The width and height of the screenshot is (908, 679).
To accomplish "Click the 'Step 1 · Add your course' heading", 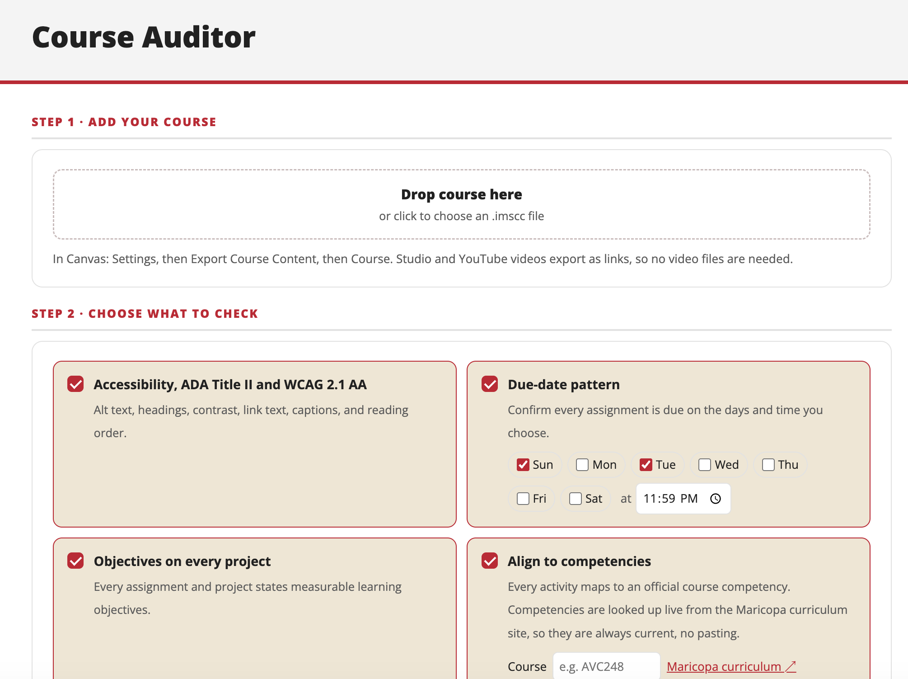I will 124,122.
